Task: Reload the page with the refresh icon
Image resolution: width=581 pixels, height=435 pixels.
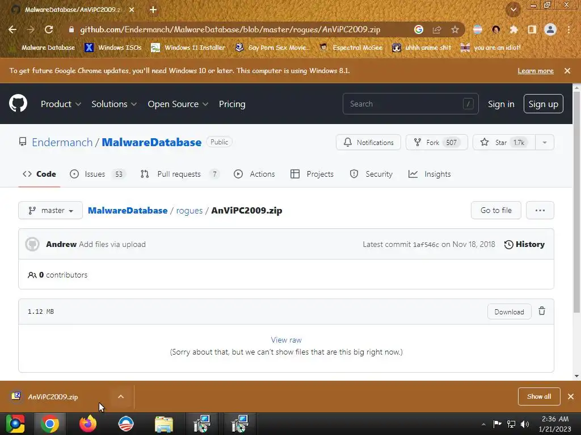Action: point(49,29)
